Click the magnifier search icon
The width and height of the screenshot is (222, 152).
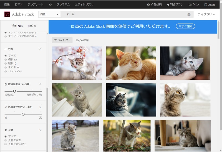(68, 14)
